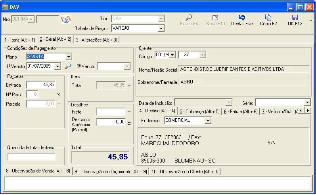Click the Frete input field
This screenshot has width=316, height=195.
click(x=111, y=112)
